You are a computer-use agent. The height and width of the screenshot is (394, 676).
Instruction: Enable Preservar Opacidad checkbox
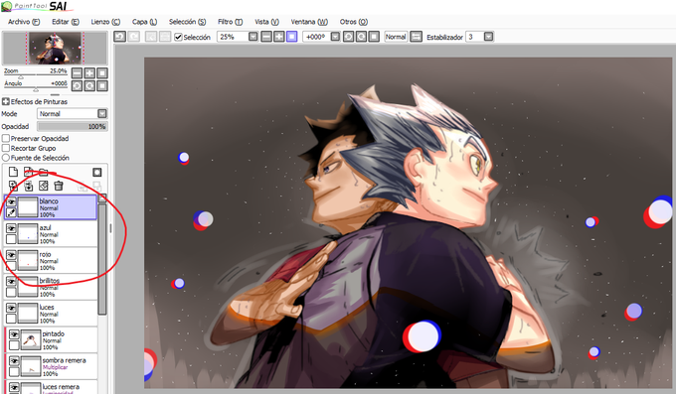click(x=6, y=138)
